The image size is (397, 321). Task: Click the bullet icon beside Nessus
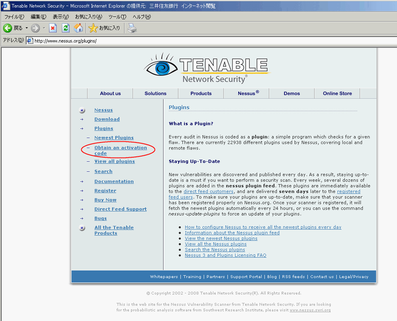pyautogui.click(x=82, y=110)
